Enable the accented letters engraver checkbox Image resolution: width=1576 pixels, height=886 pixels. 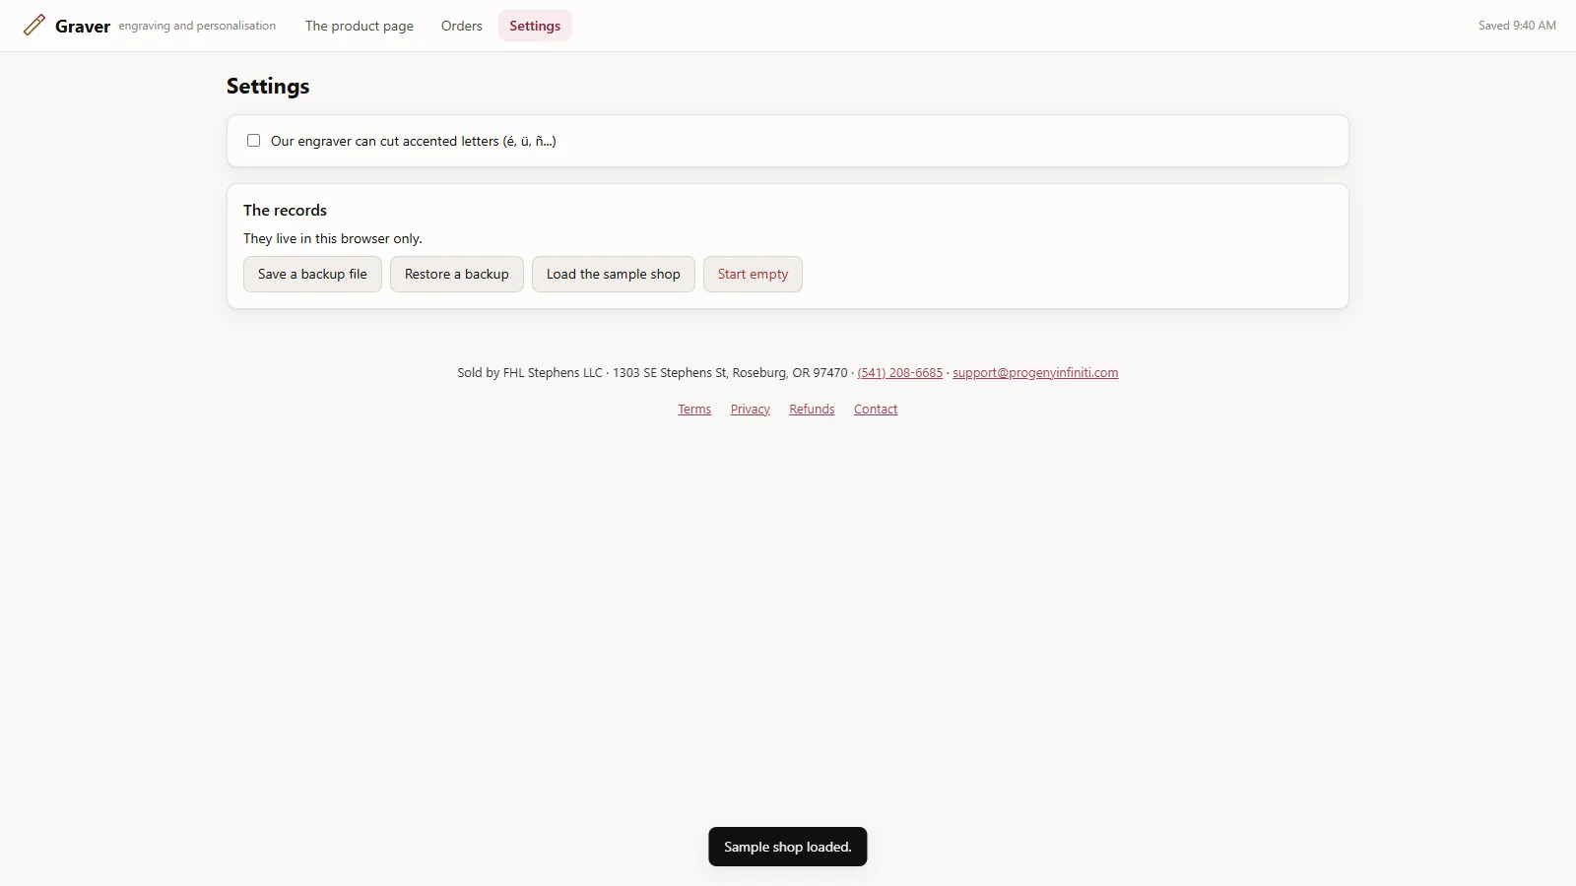(x=253, y=141)
